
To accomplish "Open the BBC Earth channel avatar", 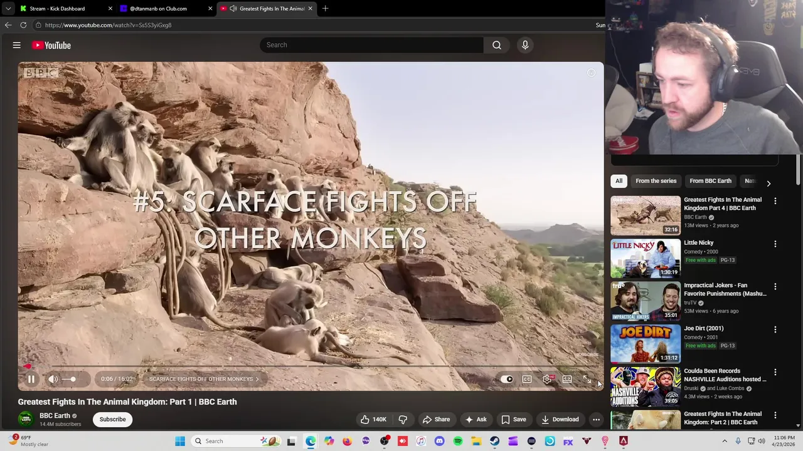I will click(x=26, y=419).
